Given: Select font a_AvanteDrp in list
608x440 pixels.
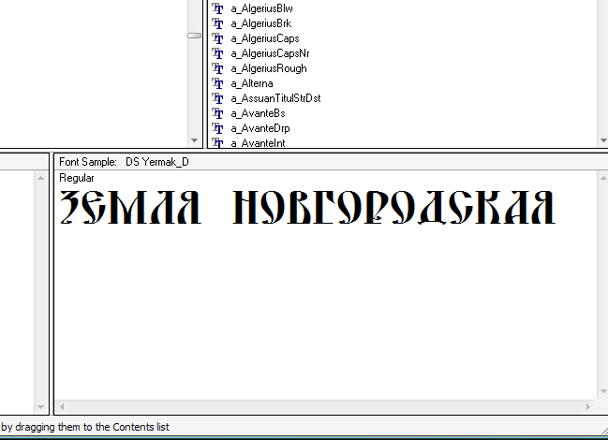Looking at the screenshot, I should [260, 128].
